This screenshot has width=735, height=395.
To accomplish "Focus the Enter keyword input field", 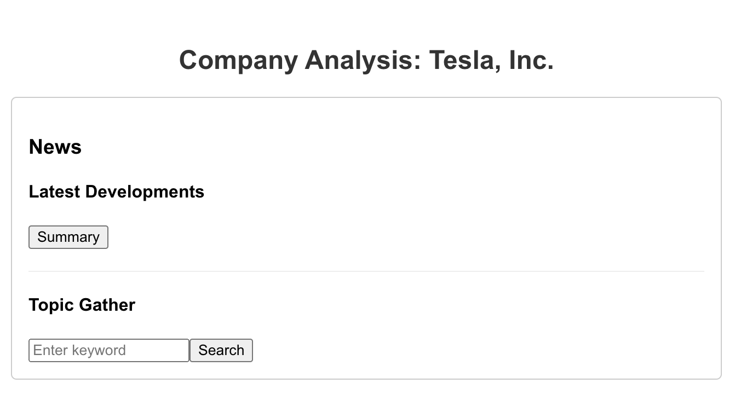I will [109, 350].
